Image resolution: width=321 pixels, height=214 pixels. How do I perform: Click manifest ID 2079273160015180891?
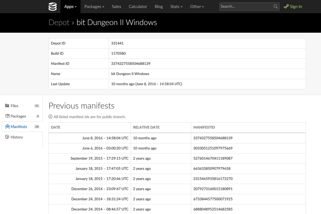point(213,189)
